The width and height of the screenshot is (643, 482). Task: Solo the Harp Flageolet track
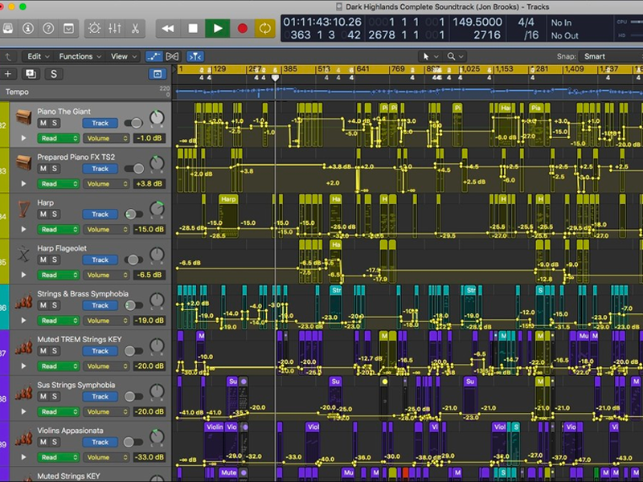(55, 260)
